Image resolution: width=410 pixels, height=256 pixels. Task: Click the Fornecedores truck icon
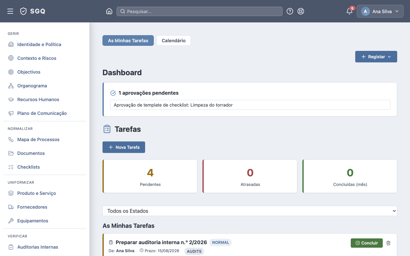(11, 207)
